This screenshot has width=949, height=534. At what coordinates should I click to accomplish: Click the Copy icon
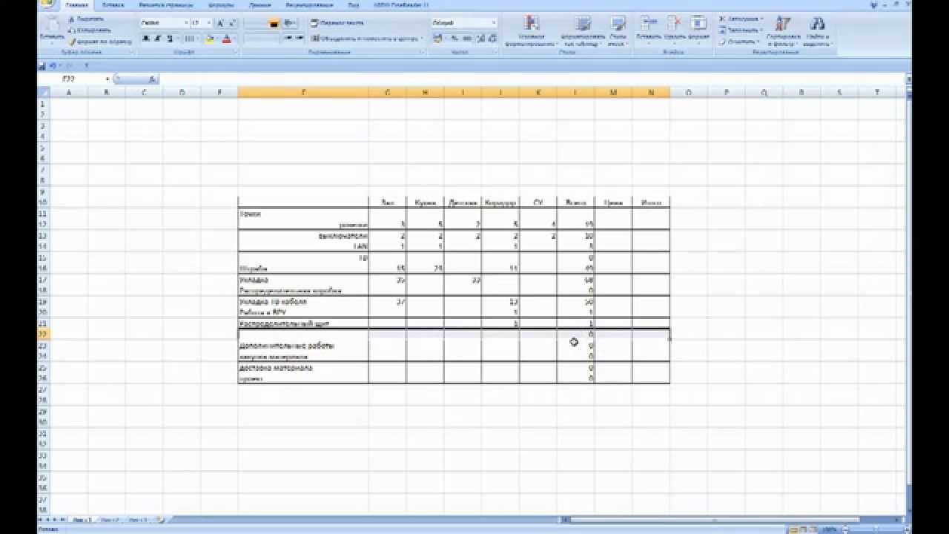pos(72,30)
